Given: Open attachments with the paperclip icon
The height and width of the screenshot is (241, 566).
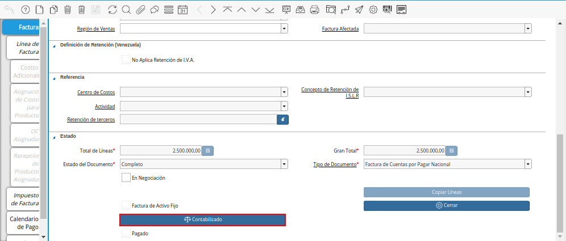Looking at the screenshot, I should coord(140,10).
